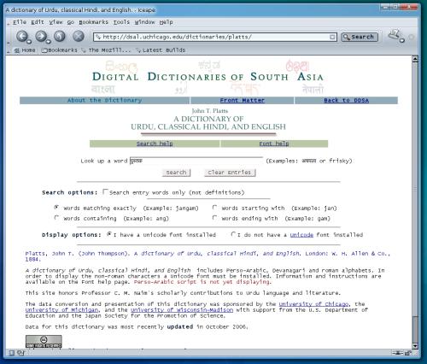Select Words ending with option

point(214,218)
